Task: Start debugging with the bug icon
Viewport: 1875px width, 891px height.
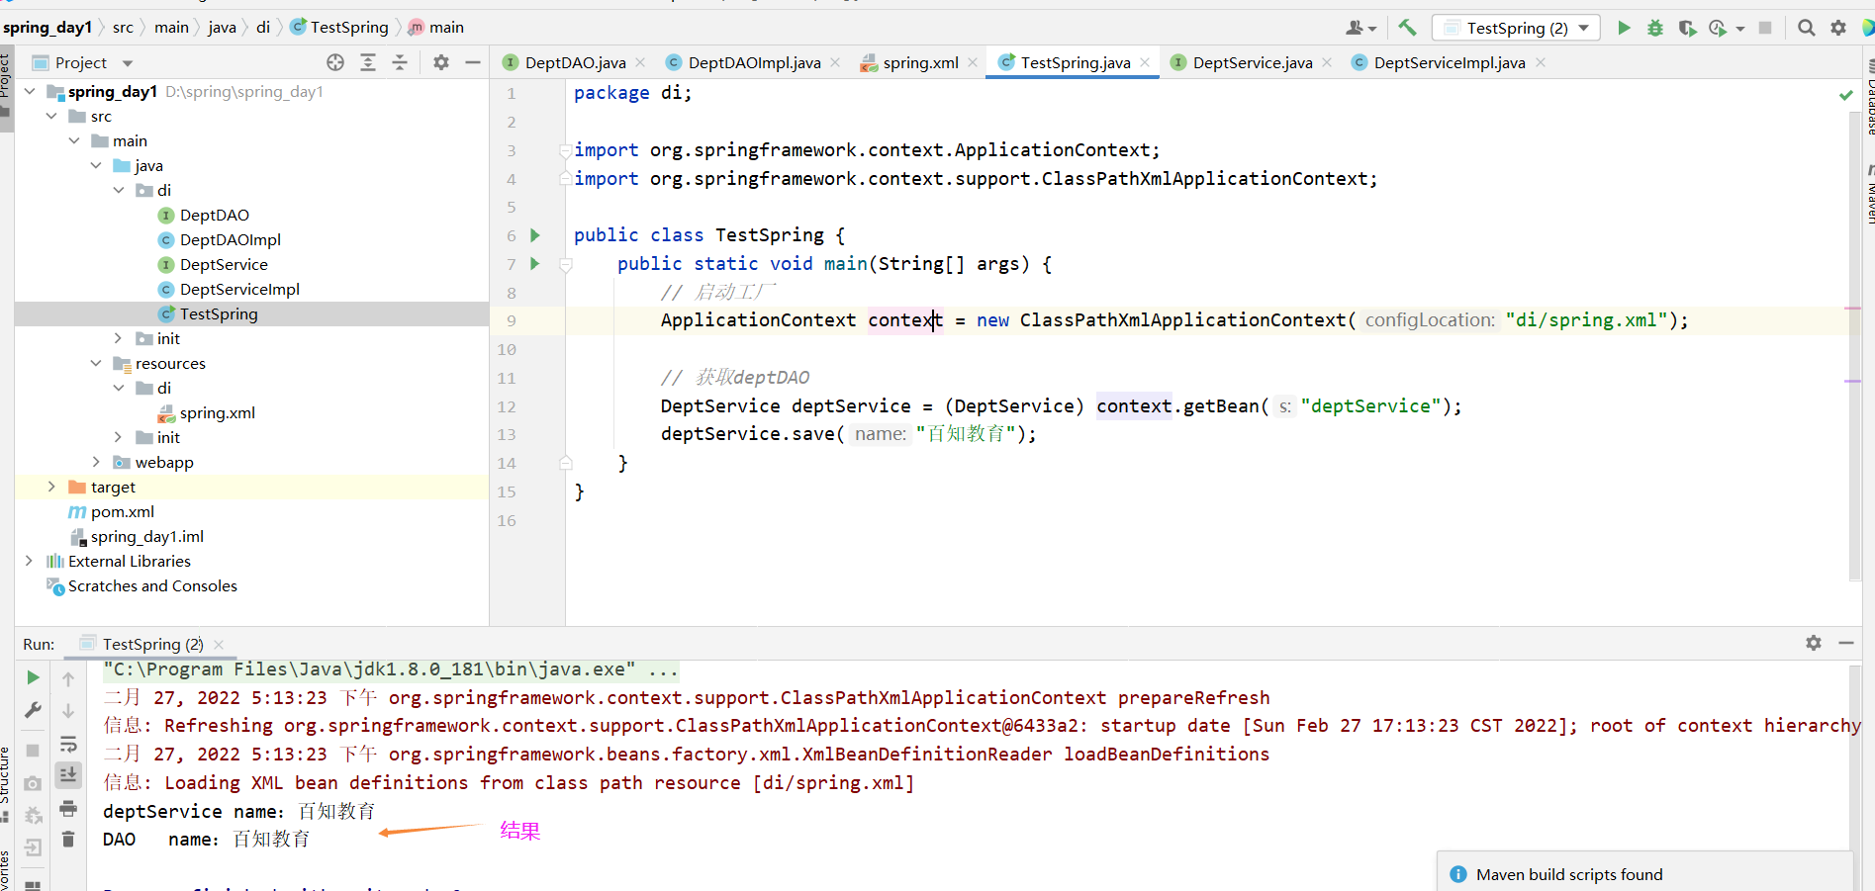Action: point(1655,28)
